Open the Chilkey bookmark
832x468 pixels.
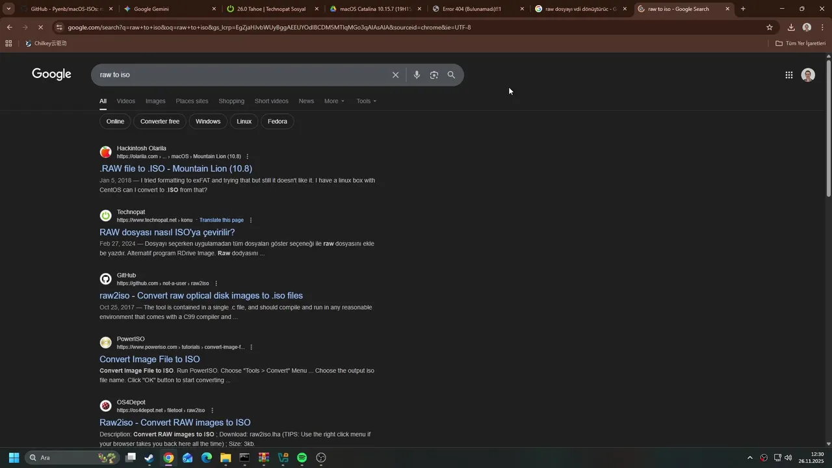point(46,44)
